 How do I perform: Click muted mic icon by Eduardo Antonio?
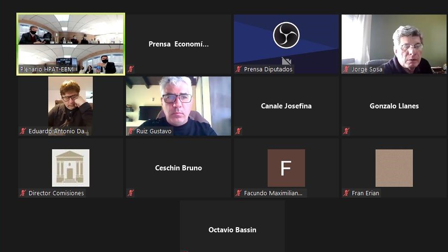23,131
